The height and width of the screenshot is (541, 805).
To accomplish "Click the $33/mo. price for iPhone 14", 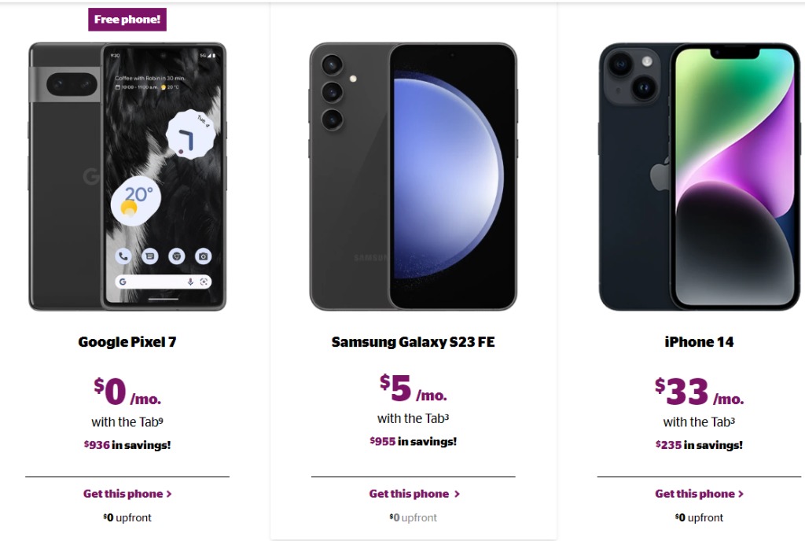I will pyautogui.click(x=699, y=391).
